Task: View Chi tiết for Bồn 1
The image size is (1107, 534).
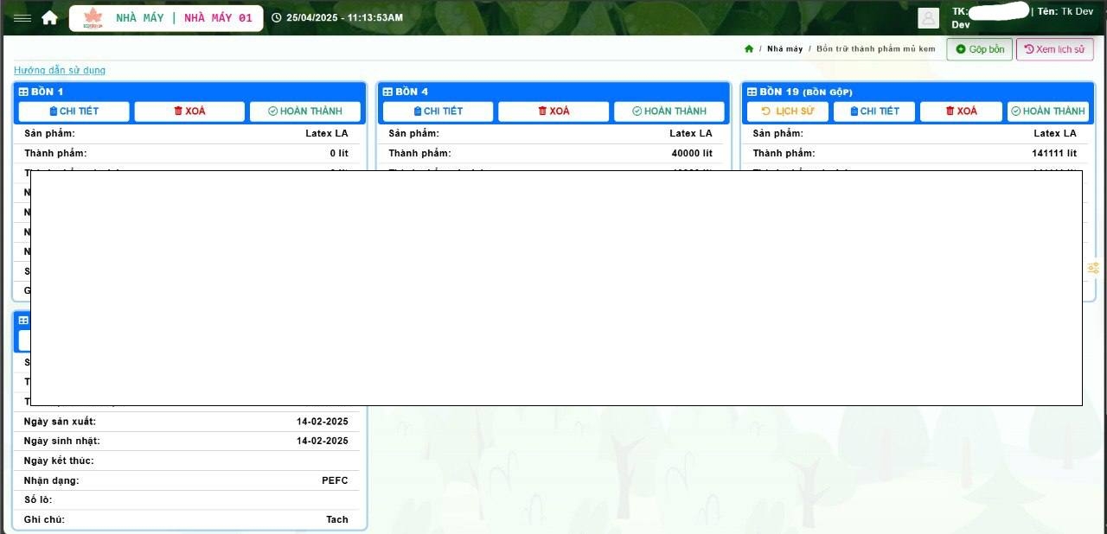Action: 74,111
